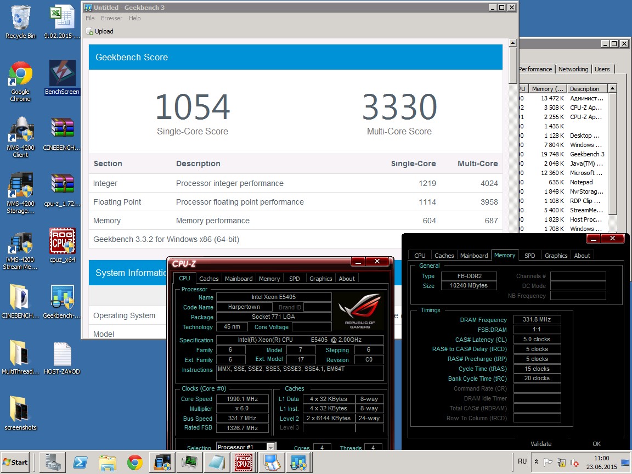Switch to the Task Manager taskbar button
This screenshot has width=632, height=474.
(189, 462)
